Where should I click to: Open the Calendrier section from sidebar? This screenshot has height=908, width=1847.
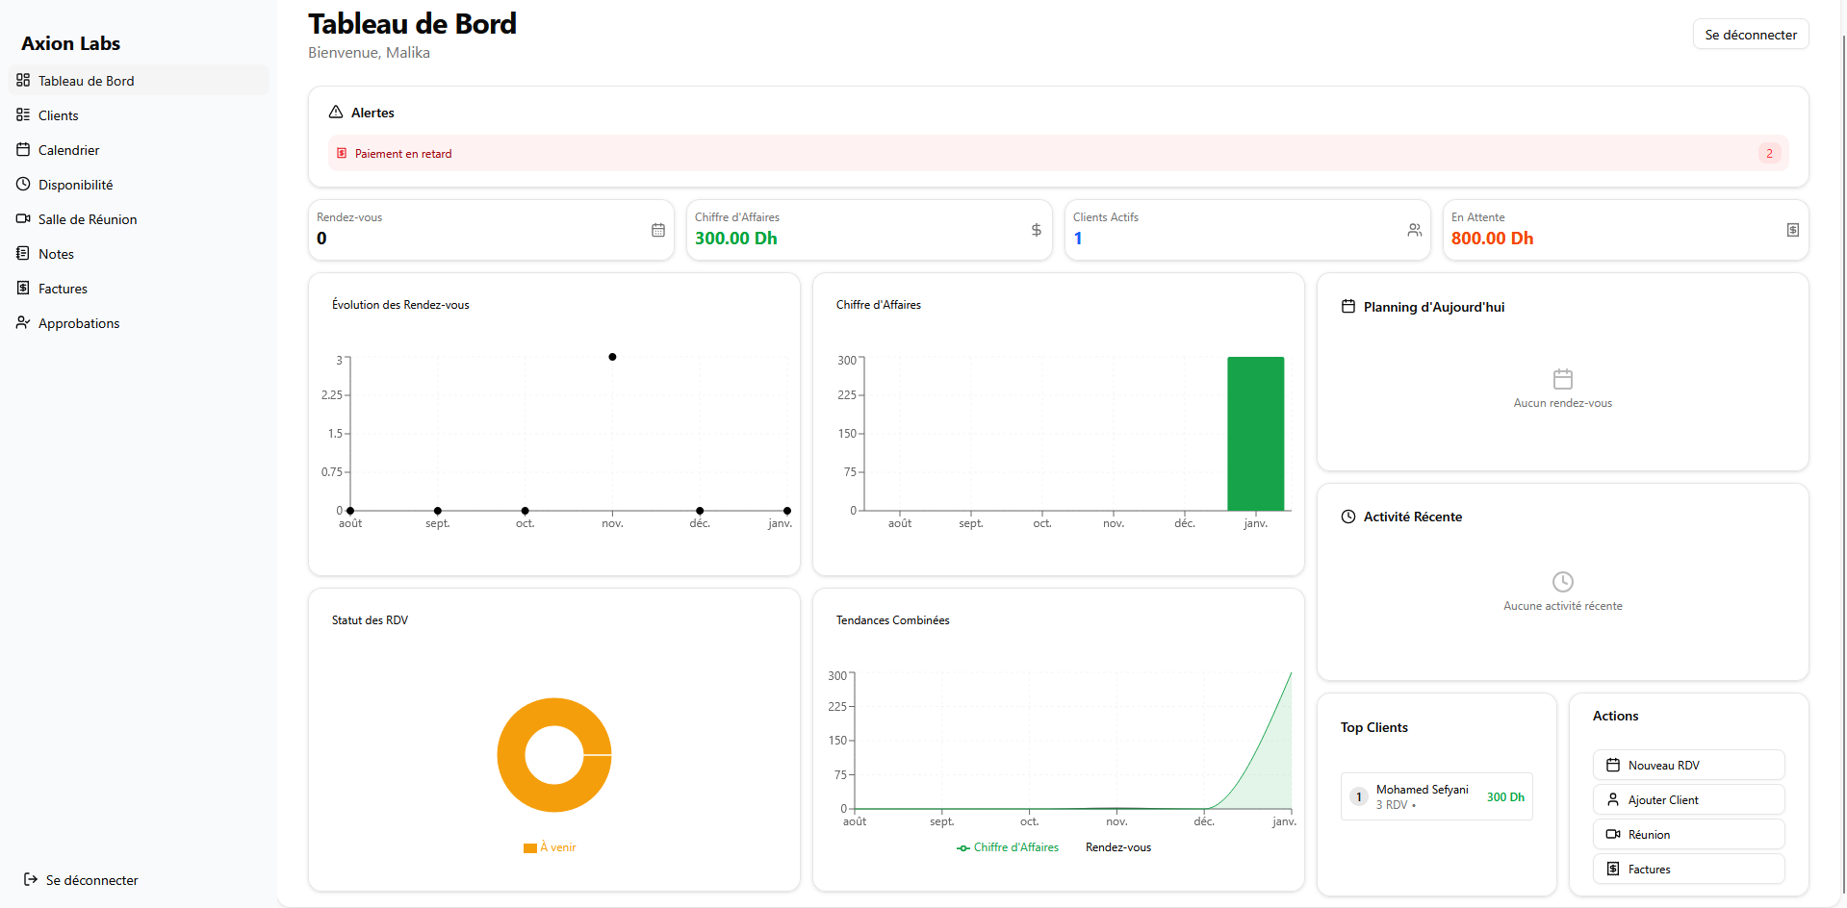[x=67, y=150]
